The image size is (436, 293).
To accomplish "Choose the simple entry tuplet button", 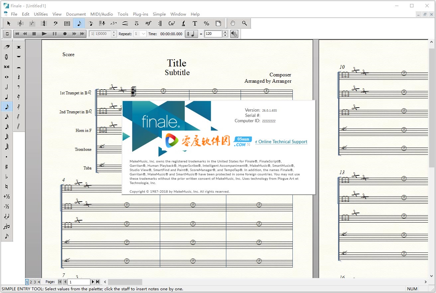I will (7, 226).
